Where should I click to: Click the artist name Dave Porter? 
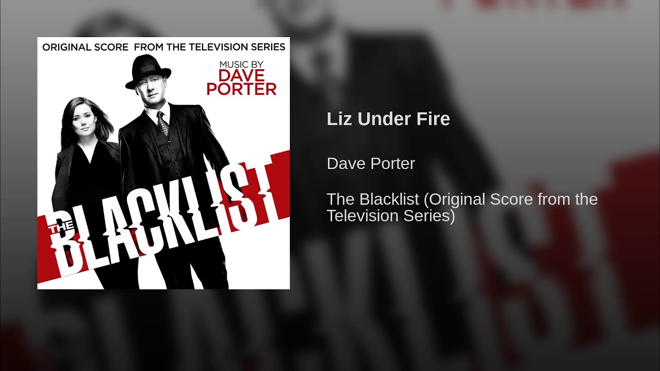pos(371,164)
